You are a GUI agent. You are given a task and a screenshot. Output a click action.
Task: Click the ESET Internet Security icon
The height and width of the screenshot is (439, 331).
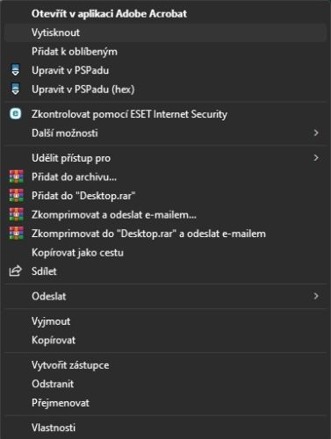tap(16, 114)
